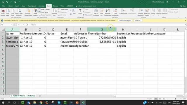Viewport: 187px width, 105px height.
Task: Click the horizontal scrollbar
Action: coord(146,96)
